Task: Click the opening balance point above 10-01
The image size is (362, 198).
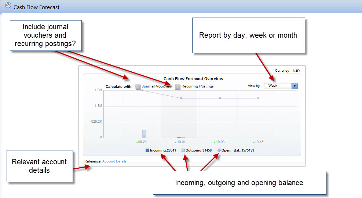Action: coord(181,98)
